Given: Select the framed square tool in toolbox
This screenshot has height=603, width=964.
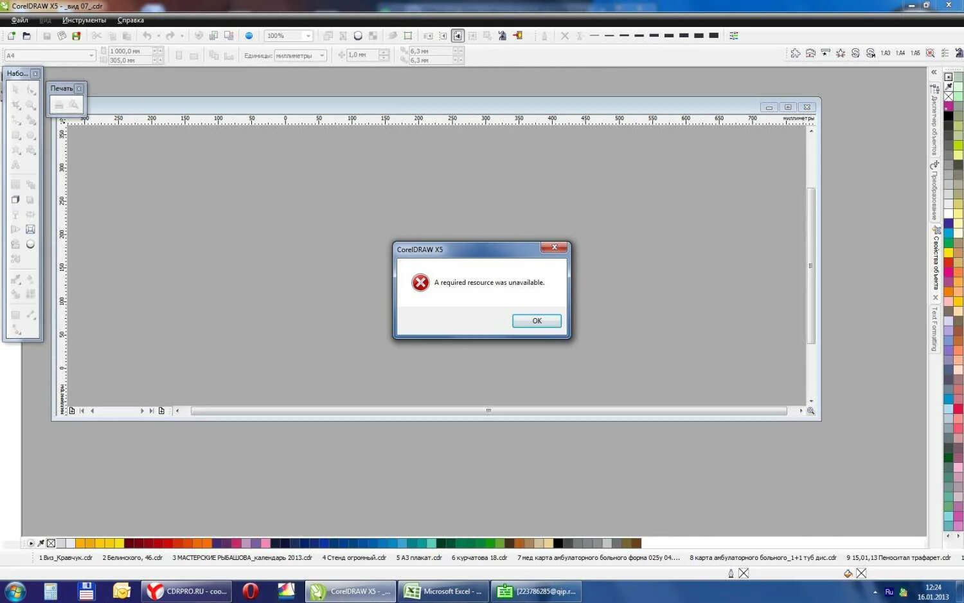Looking at the screenshot, I should (30, 229).
